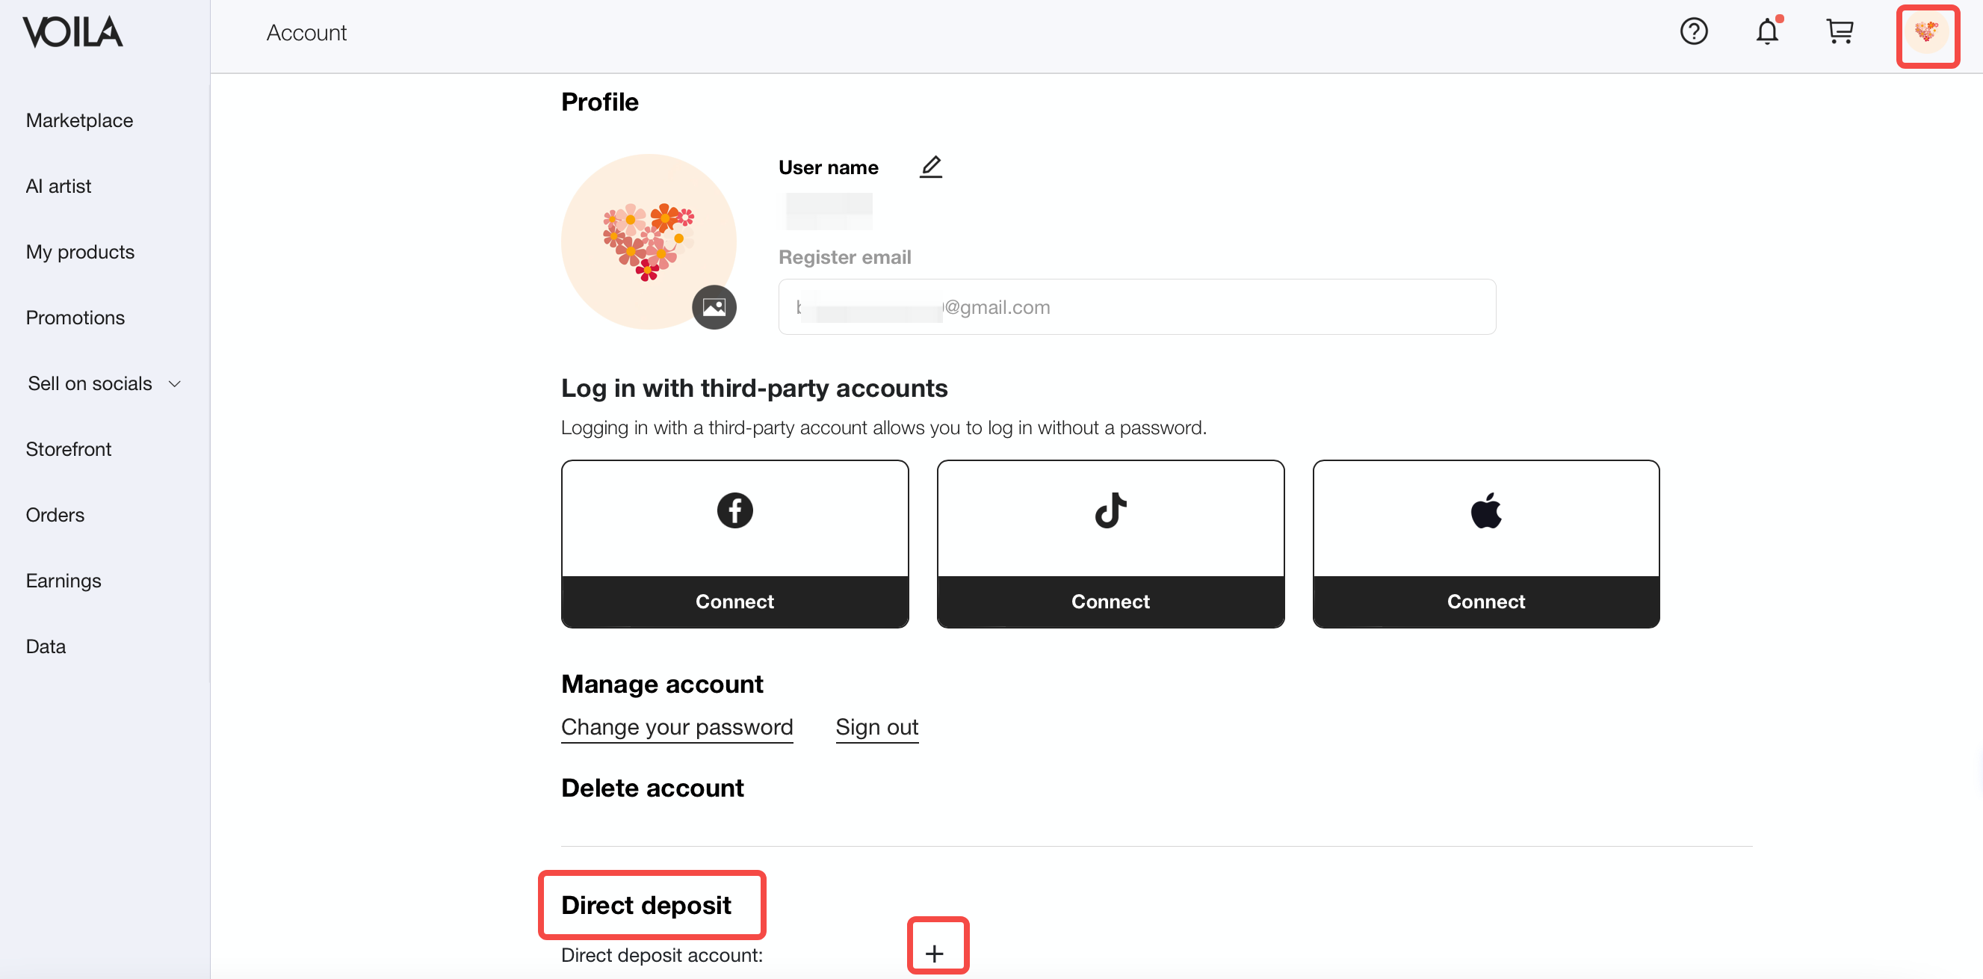Connect Facebook account
This screenshot has height=979, width=1983.
(734, 601)
